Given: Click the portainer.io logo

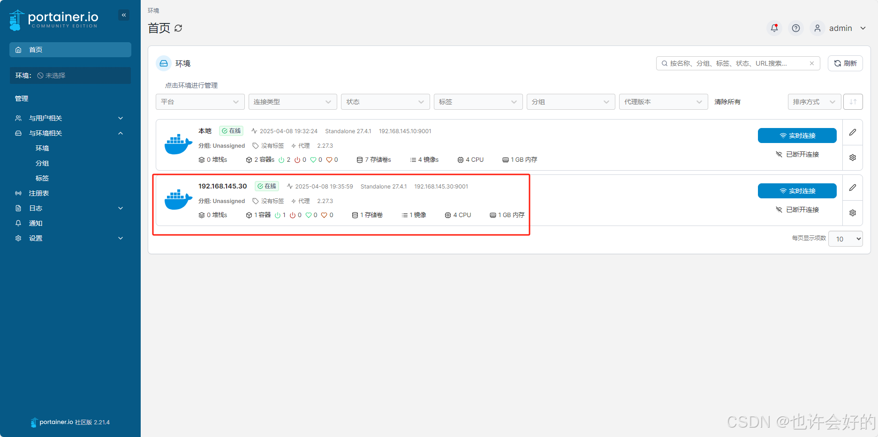Looking at the screenshot, I should (54, 20).
